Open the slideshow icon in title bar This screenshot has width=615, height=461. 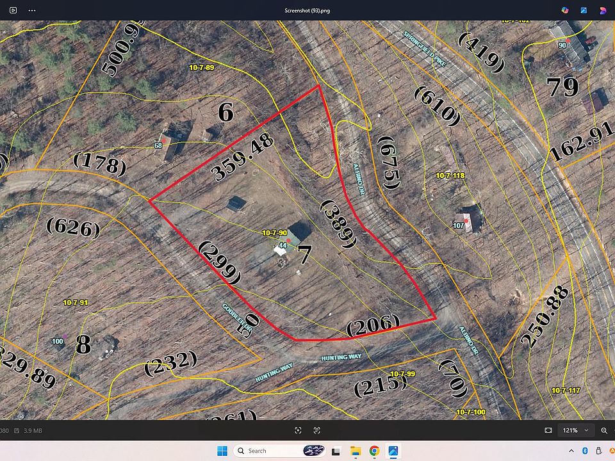pos(13,10)
